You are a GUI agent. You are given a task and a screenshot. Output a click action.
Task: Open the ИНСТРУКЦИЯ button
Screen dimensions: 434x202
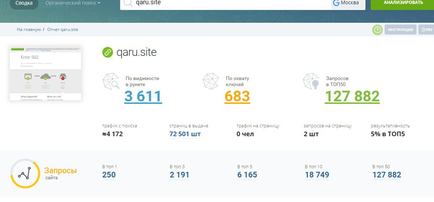[401, 30]
